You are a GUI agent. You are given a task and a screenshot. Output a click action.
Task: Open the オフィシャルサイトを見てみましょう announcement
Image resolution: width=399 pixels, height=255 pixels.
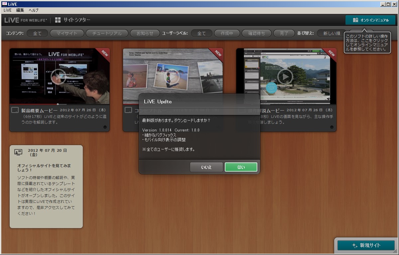pos(44,168)
